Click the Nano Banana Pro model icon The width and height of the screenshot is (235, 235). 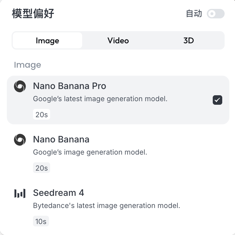click(x=20, y=86)
